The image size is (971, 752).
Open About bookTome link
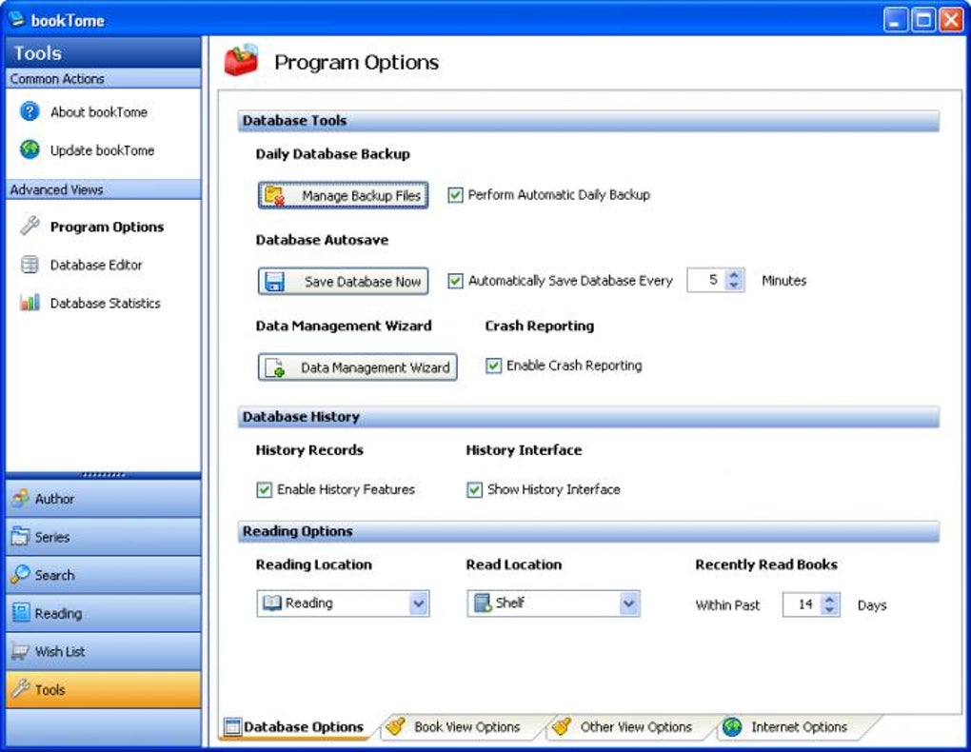point(98,112)
